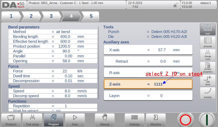Open the bumping function
Screen dimensions: 218x127
[208, 93]
